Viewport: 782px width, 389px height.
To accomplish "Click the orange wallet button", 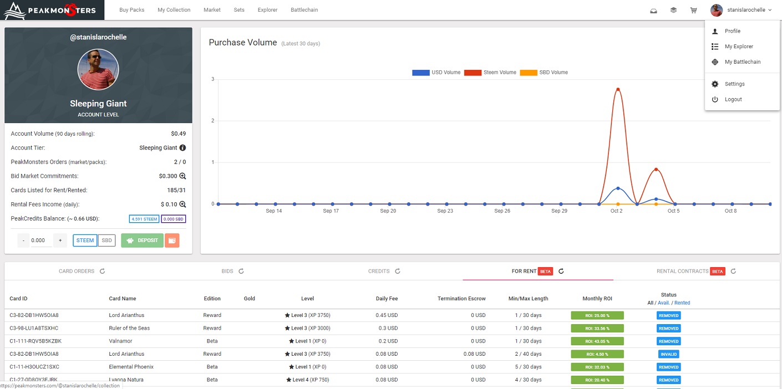I will tap(172, 240).
